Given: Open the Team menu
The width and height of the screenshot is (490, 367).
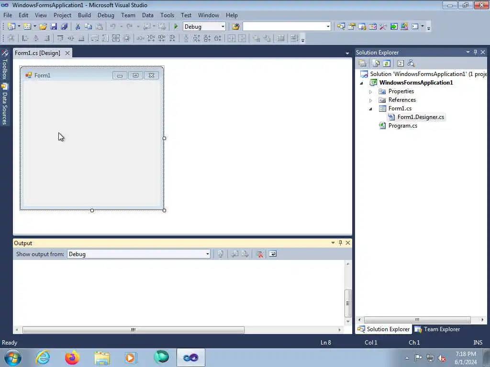Looking at the screenshot, I should [128, 15].
